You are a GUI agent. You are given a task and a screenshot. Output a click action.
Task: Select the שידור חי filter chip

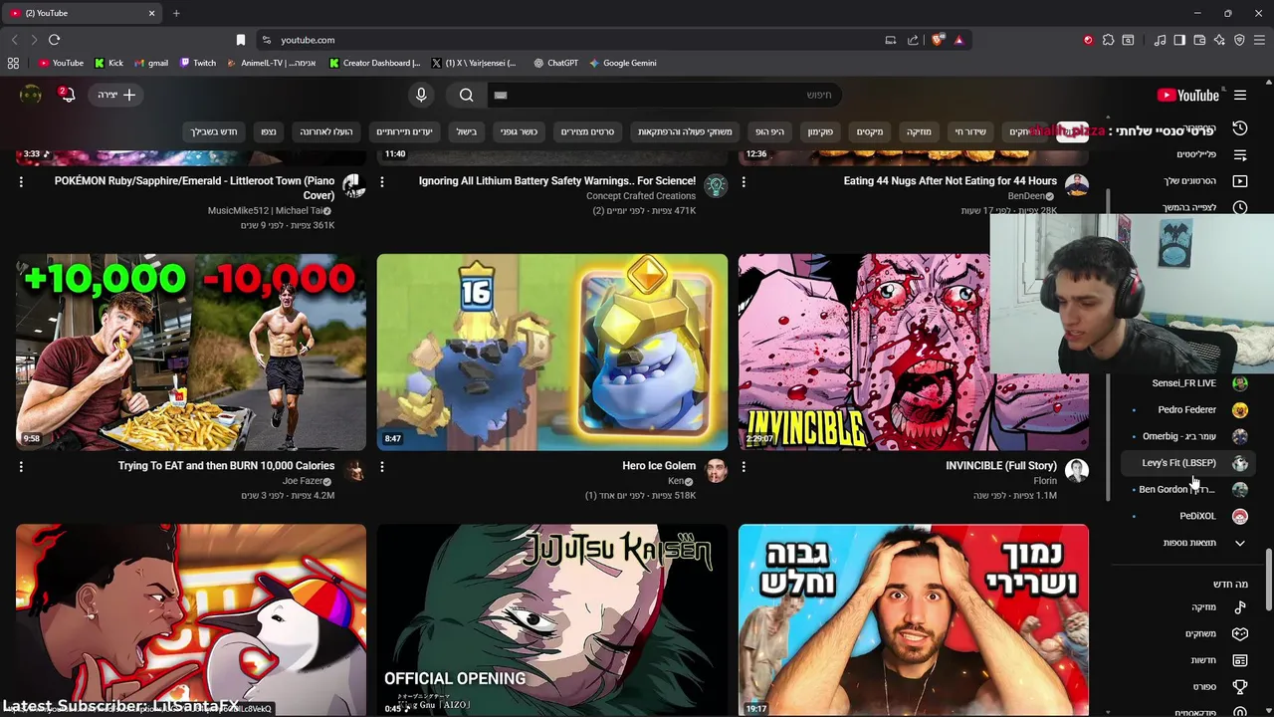click(970, 131)
